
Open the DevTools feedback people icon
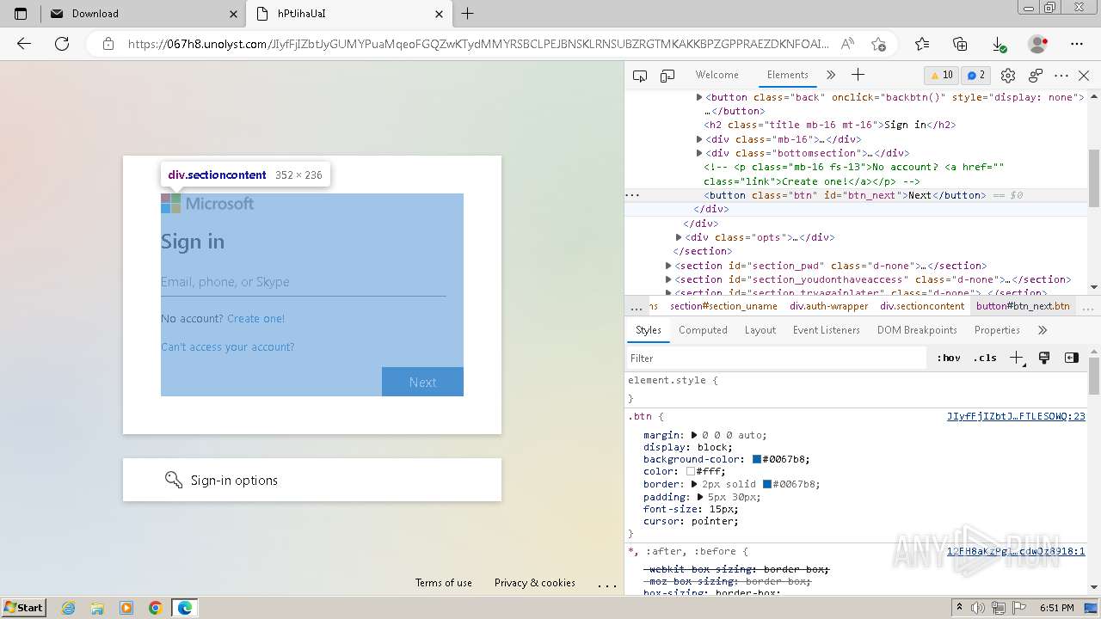[1036, 76]
